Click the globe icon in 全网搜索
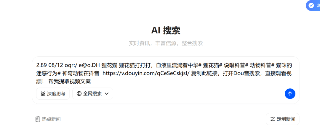The image size is (320, 127). pos(79,94)
